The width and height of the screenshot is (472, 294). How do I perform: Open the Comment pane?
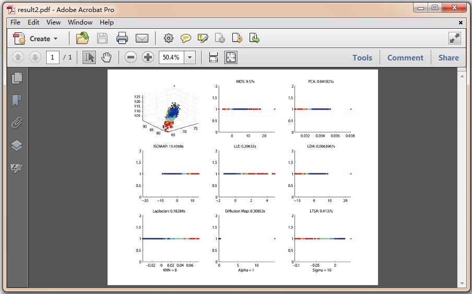(405, 58)
